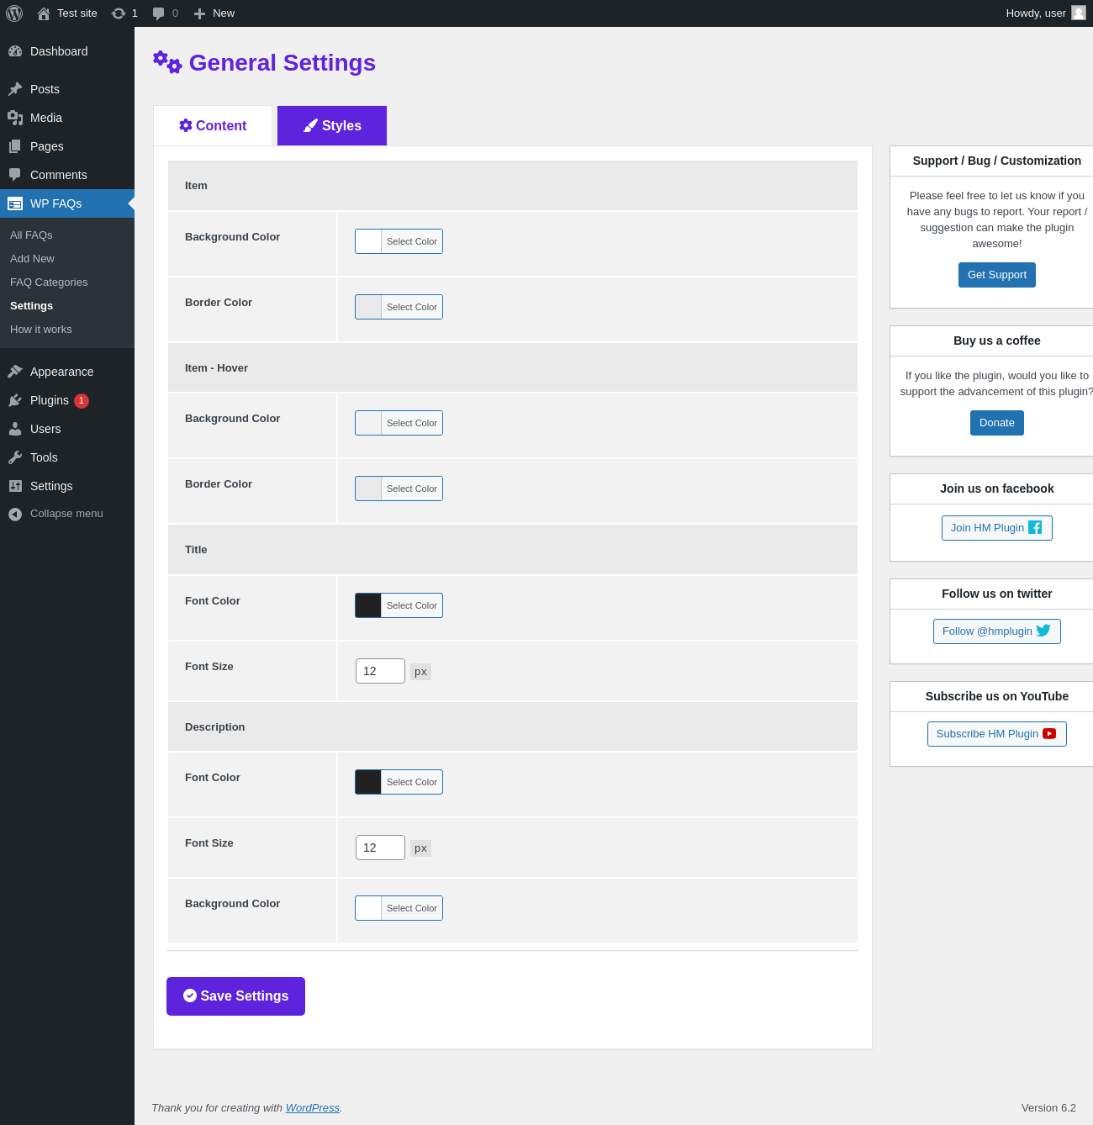Click Select Color for Title Font Color
This screenshot has width=1093, height=1125.
[x=412, y=605]
